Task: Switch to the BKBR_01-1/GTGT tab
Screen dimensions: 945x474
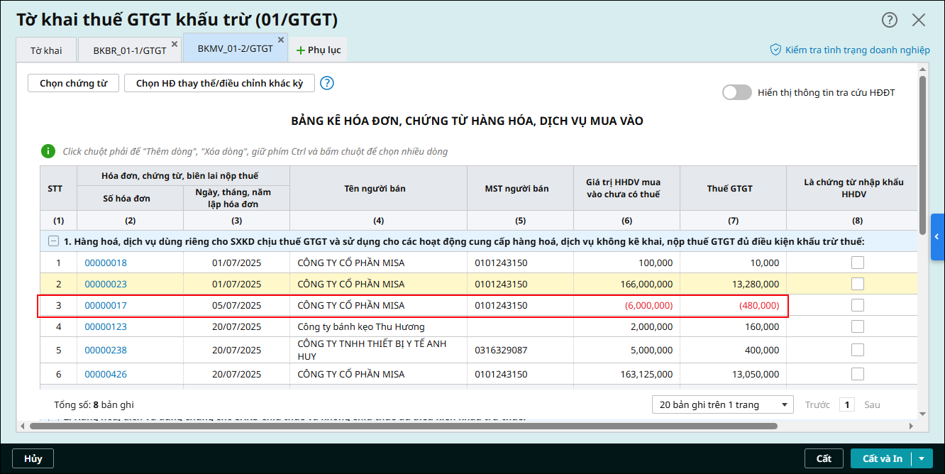Action: 129,50
